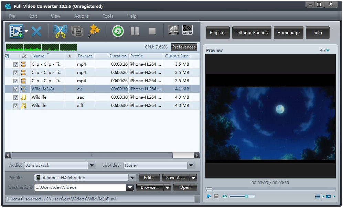Click the preview seek slider handle

210,189
